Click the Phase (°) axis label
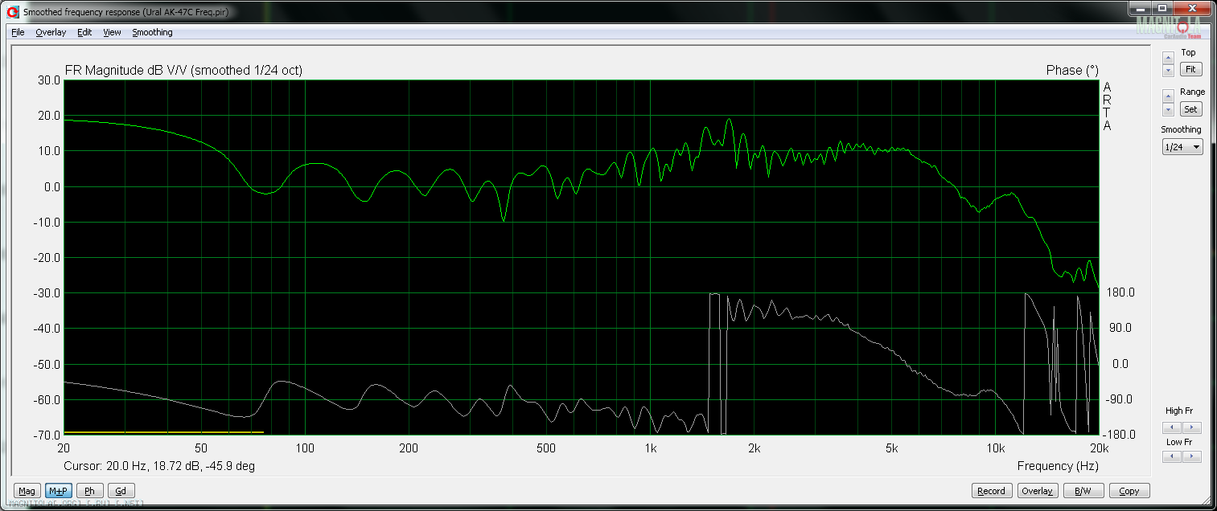1217x511 pixels. point(1071,71)
